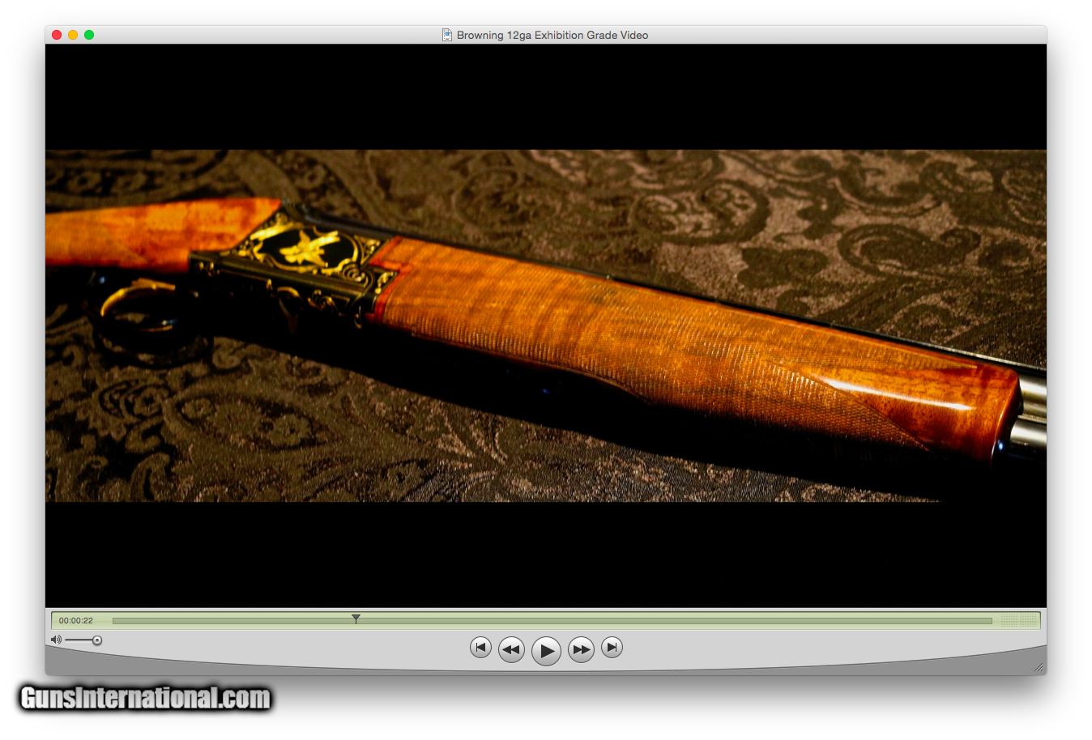The height and width of the screenshot is (740, 1092).
Task: Skip to the beginning of the video
Action: click(x=480, y=648)
